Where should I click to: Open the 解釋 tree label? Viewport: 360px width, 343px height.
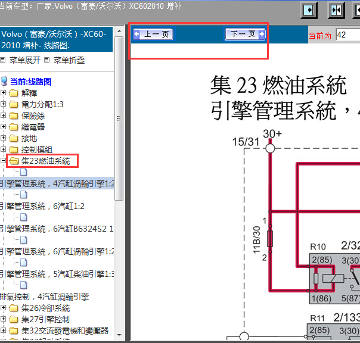tap(29, 93)
